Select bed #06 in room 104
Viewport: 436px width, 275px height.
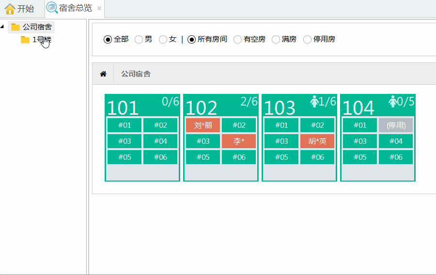396,157
